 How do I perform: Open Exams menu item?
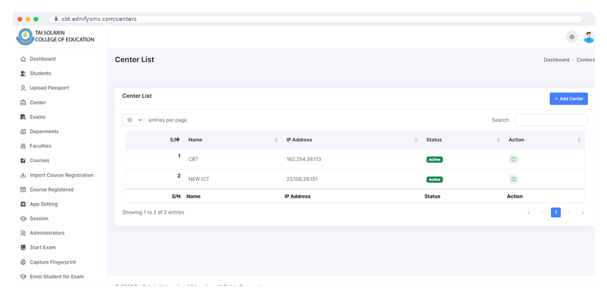(38, 117)
